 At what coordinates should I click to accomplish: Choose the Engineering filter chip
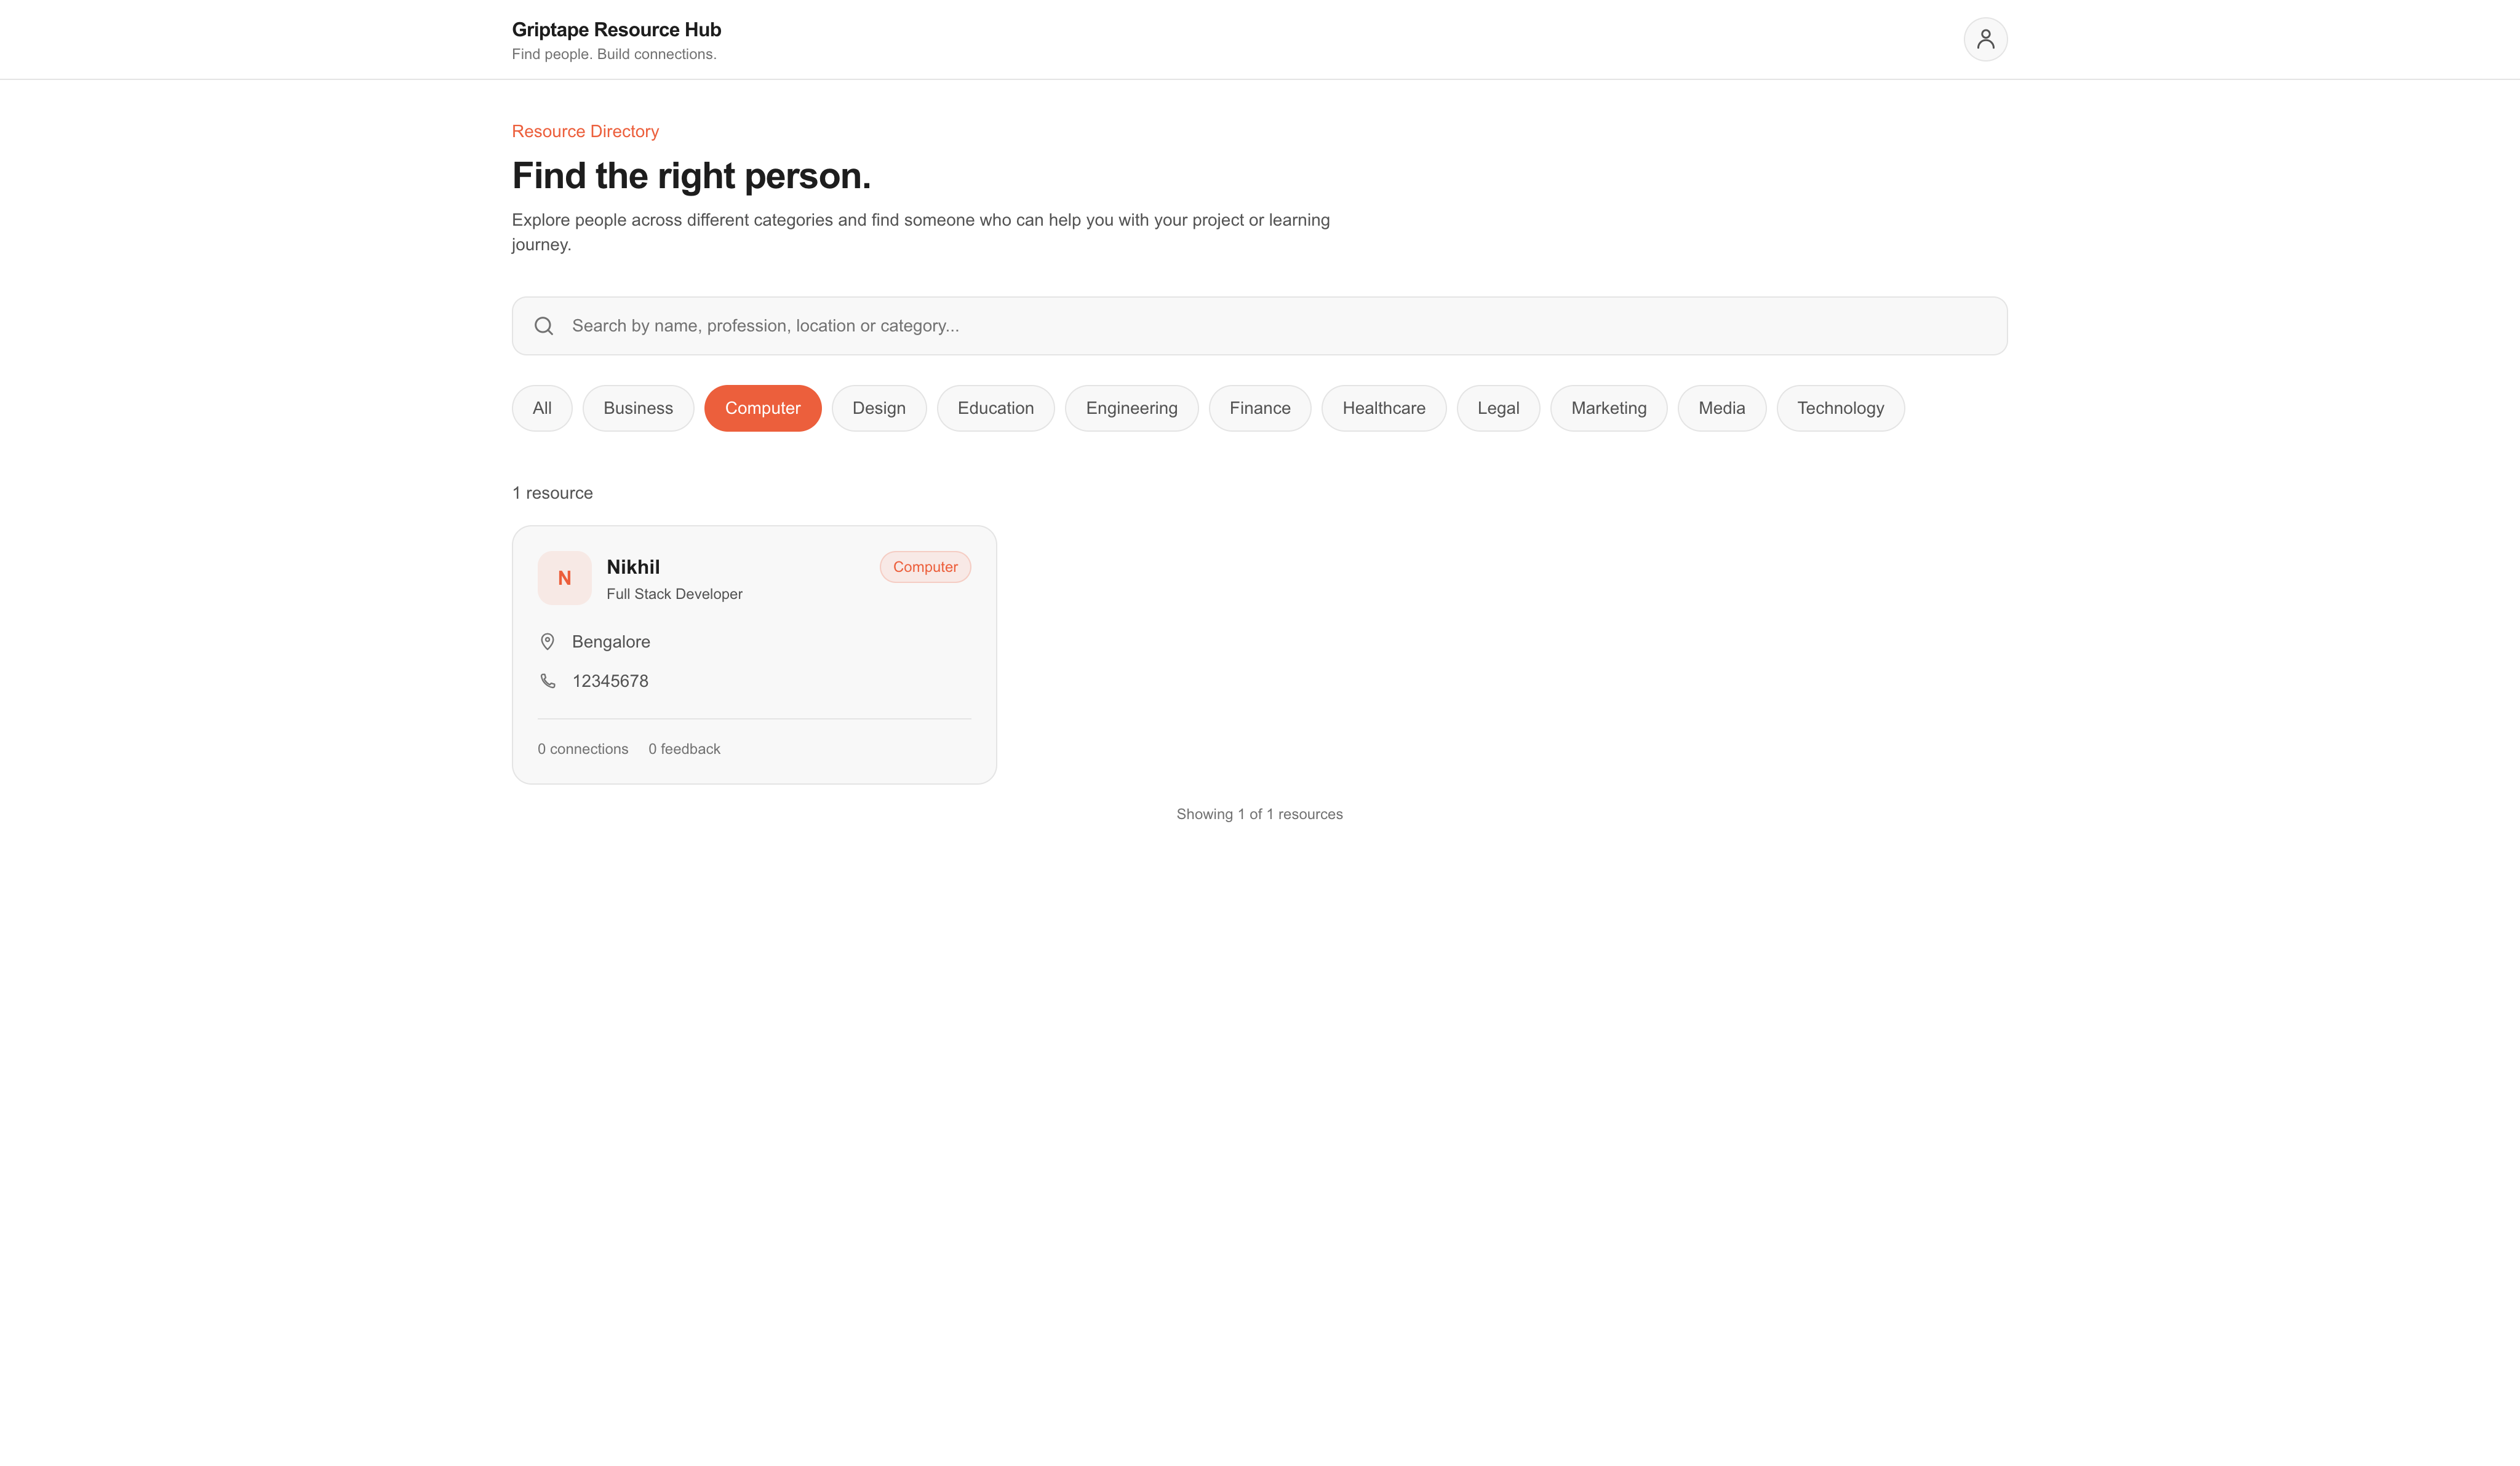click(1132, 408)
